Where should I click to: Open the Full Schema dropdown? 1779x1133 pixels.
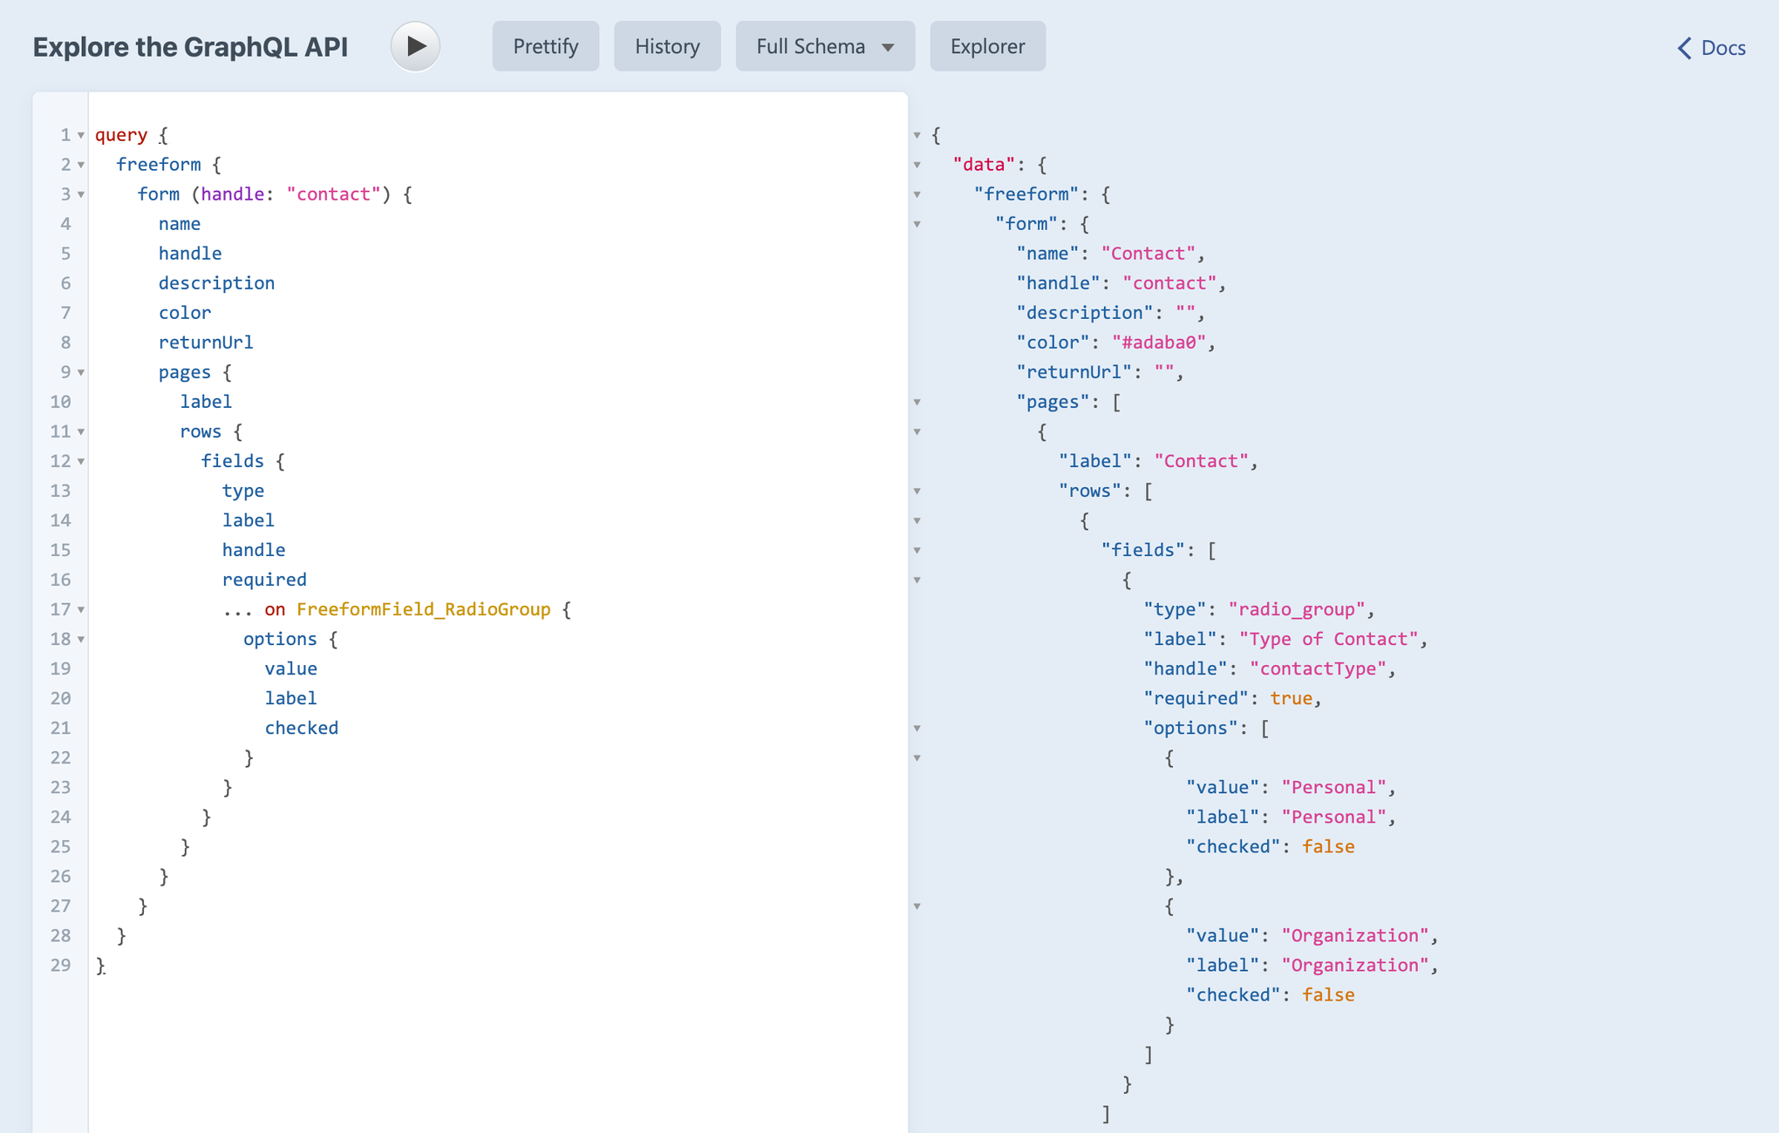[824, 46]
